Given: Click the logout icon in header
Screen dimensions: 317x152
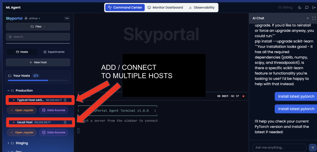Looking at the screenshot, I should (x=314, y=8).
